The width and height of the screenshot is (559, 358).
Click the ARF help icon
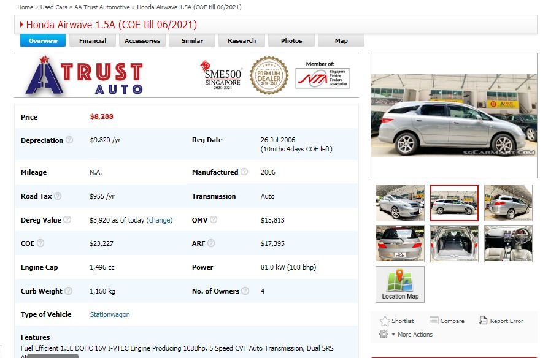[211, 243]
